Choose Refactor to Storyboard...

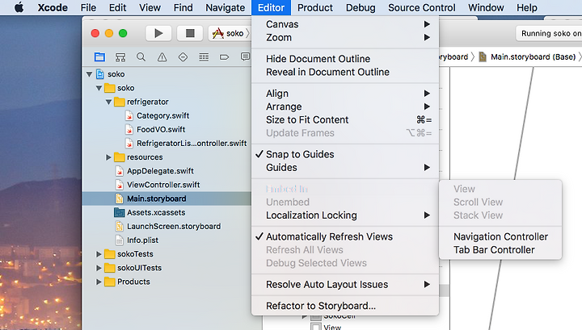[x=345, y=306]
